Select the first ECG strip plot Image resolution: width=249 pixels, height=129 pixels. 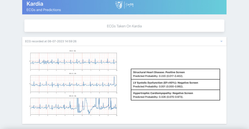[74, 61]
